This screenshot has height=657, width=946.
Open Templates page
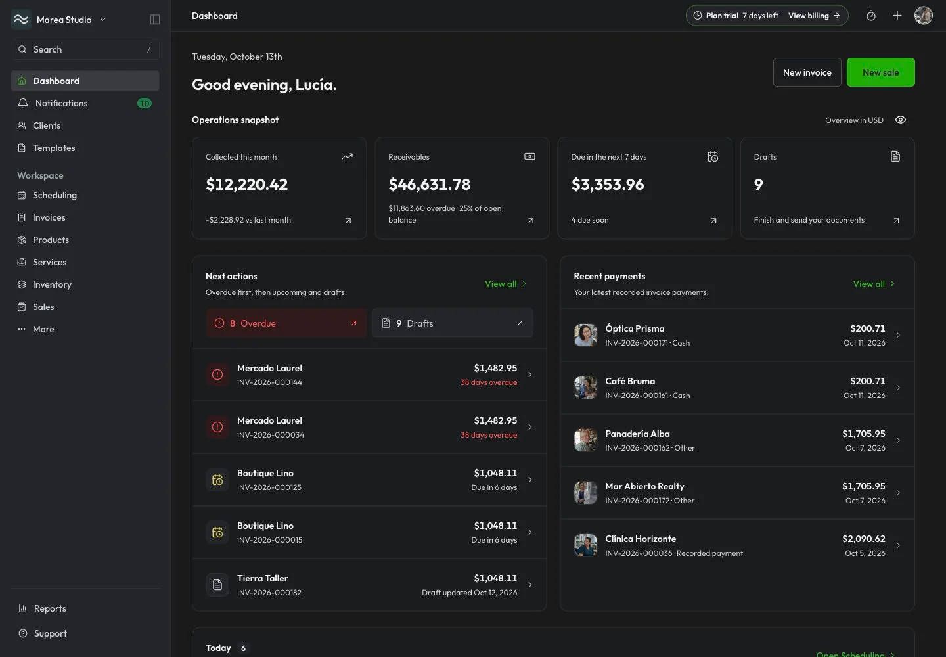[85, 148]
